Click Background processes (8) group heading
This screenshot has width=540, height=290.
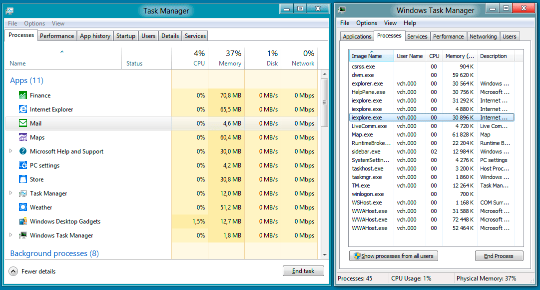click(54, 253)
